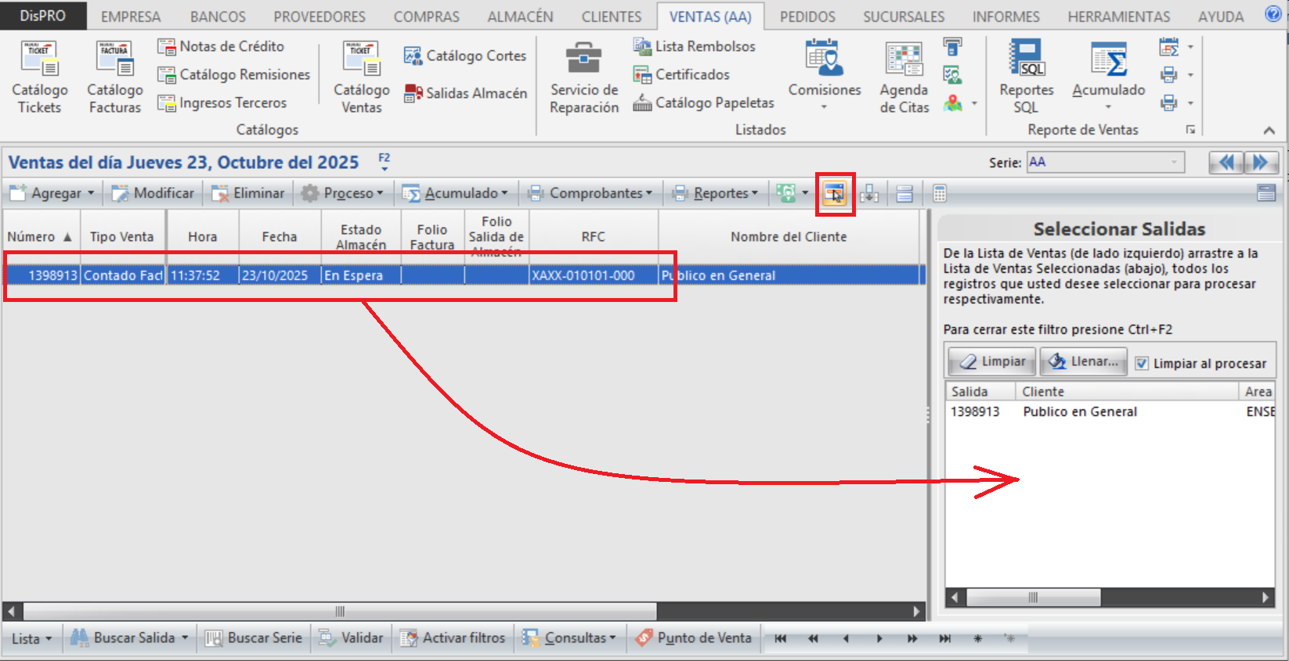Click the sales list horizontal scrollbar
Image resolution: width=1289 pixels, height=661 pixels.
[x=340, y=611]
